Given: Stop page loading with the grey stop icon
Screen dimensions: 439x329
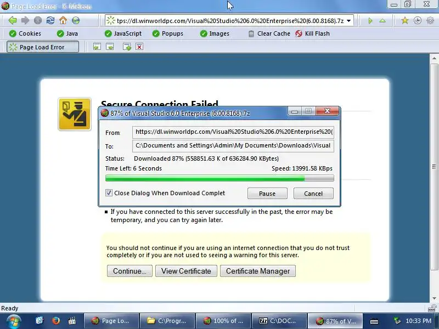Looking at the screenshot, I should 38,20.
